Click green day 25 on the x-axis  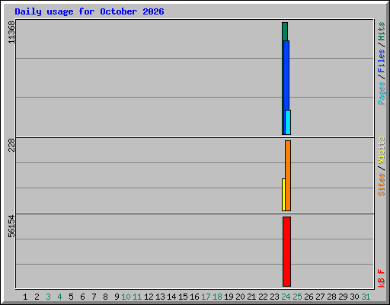point(297,297)
